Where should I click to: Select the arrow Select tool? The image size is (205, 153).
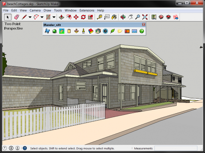7,17
